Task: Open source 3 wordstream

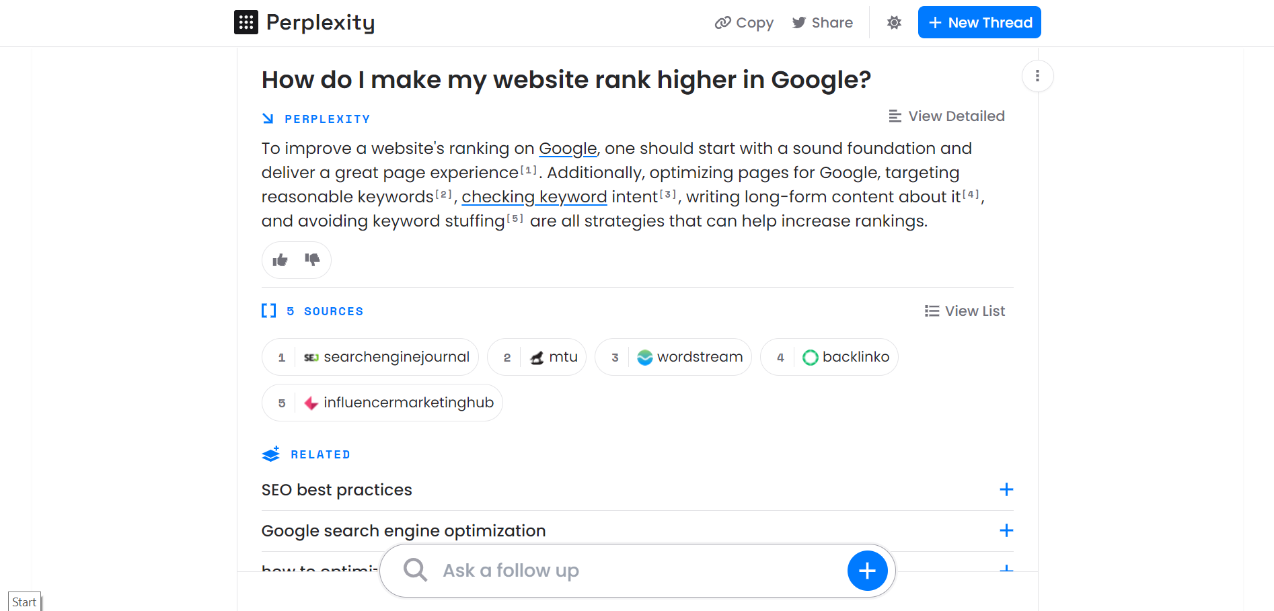Action: click(673, 357)
